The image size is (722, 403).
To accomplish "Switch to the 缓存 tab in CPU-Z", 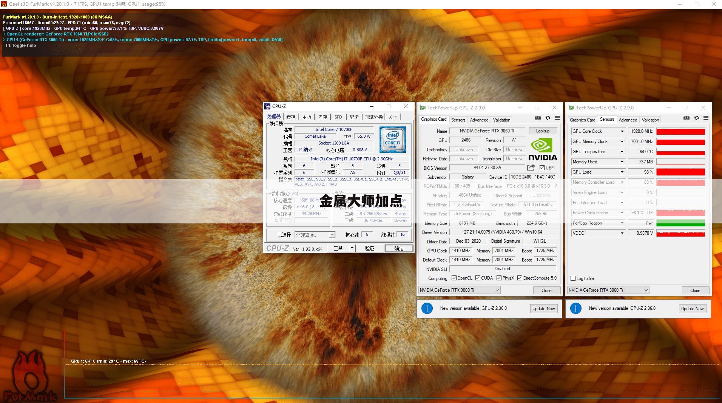I will point(291,117).
